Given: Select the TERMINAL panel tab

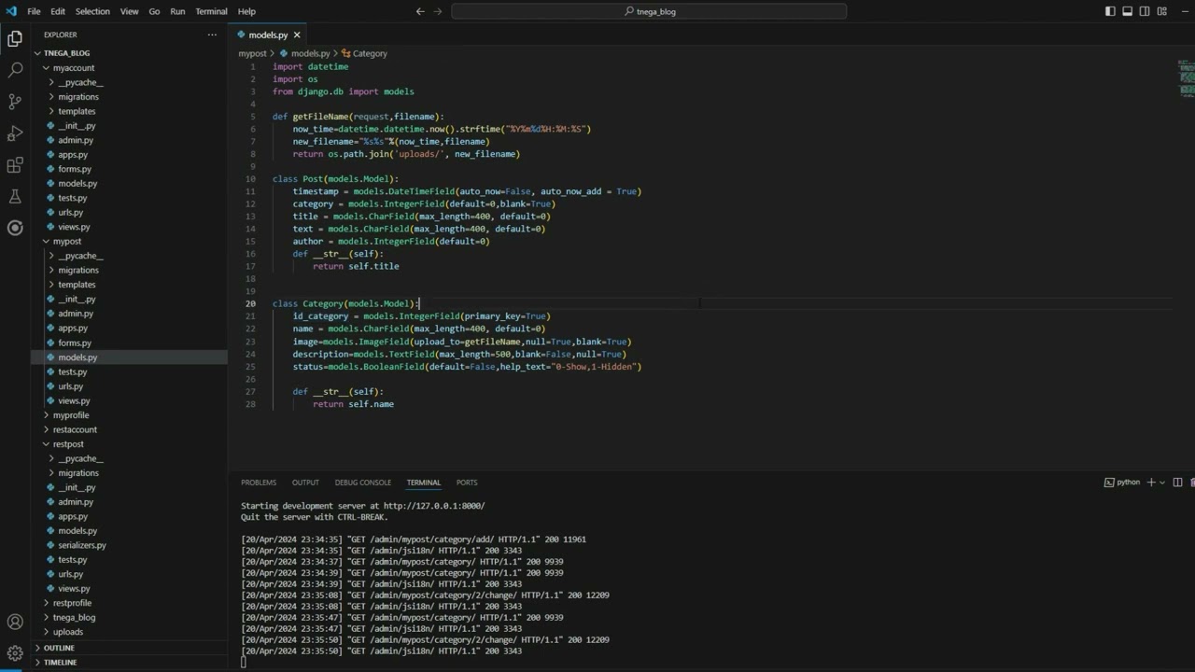Looking at the screenshot, I should point(423,483).
